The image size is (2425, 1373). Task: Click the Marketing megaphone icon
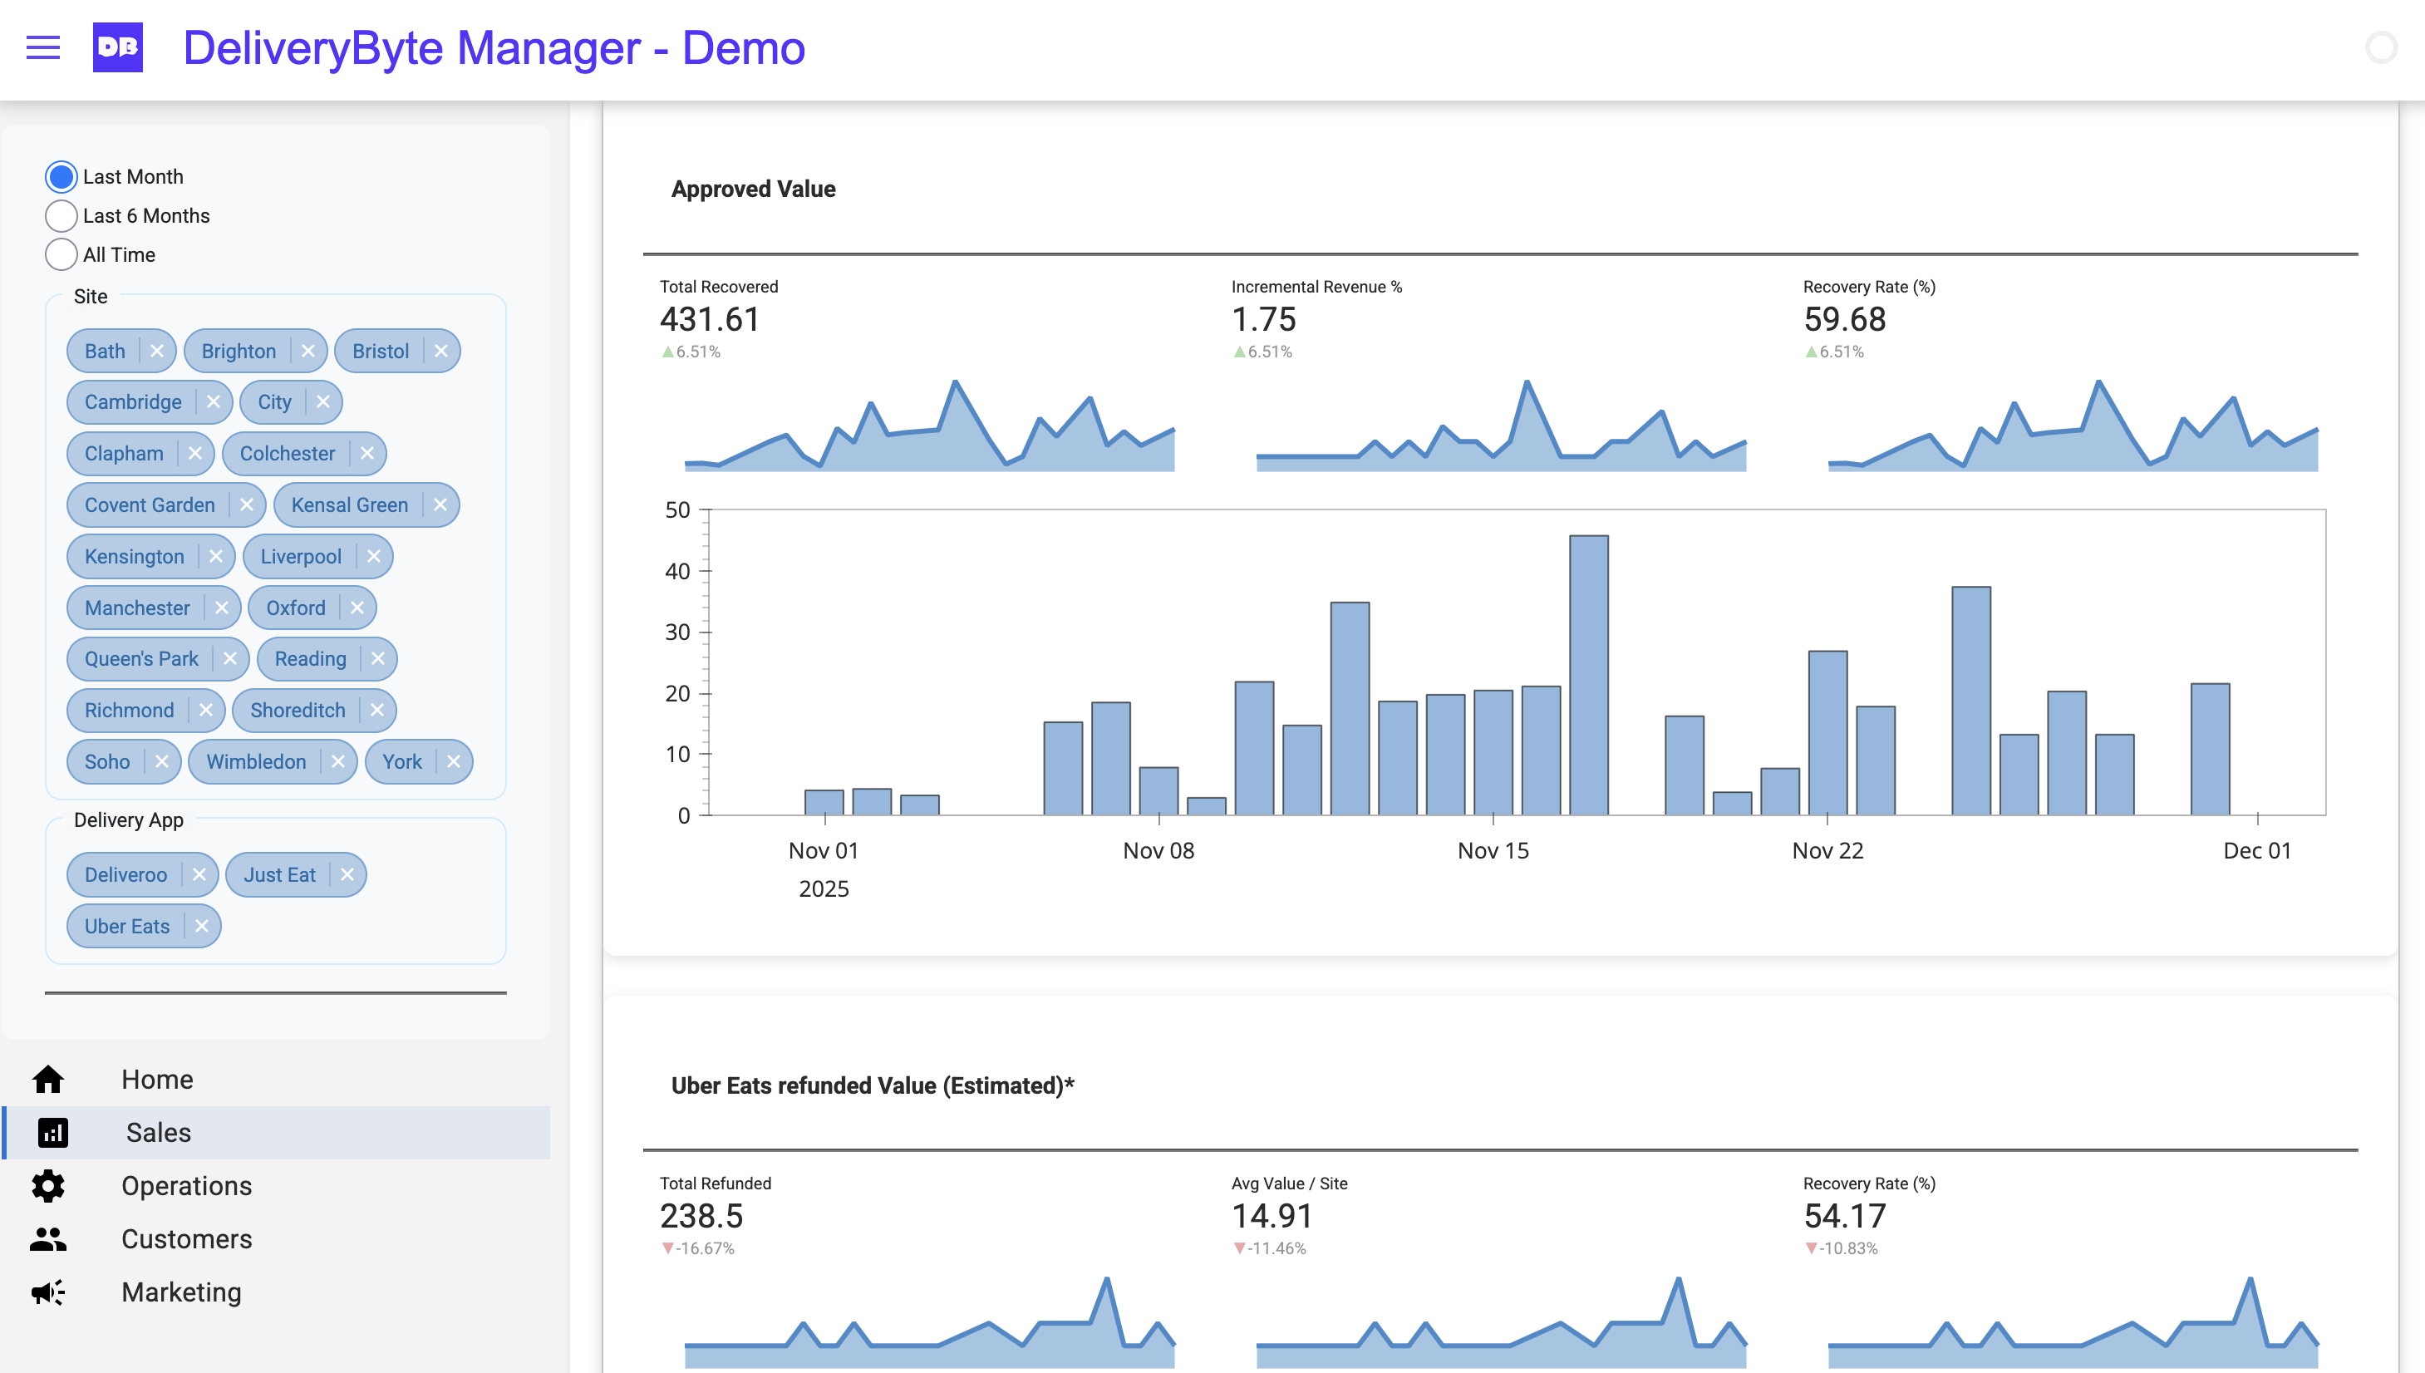tap(48, 1292)
